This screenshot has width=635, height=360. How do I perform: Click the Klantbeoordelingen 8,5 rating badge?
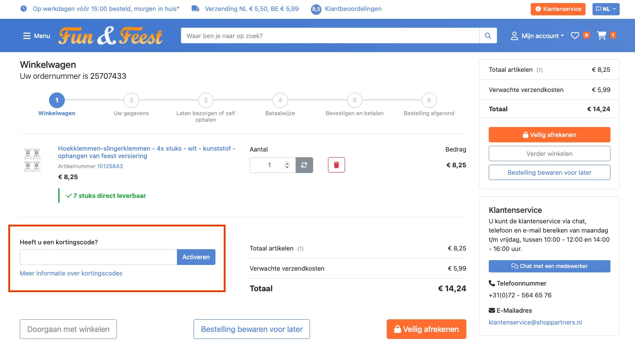(x=316, y=9)
